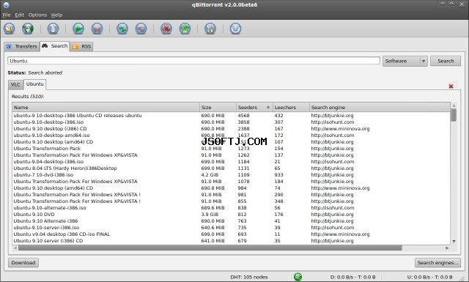Click the Download button
The width and height of the screenshot is (469, 282).
coord(23,262)
